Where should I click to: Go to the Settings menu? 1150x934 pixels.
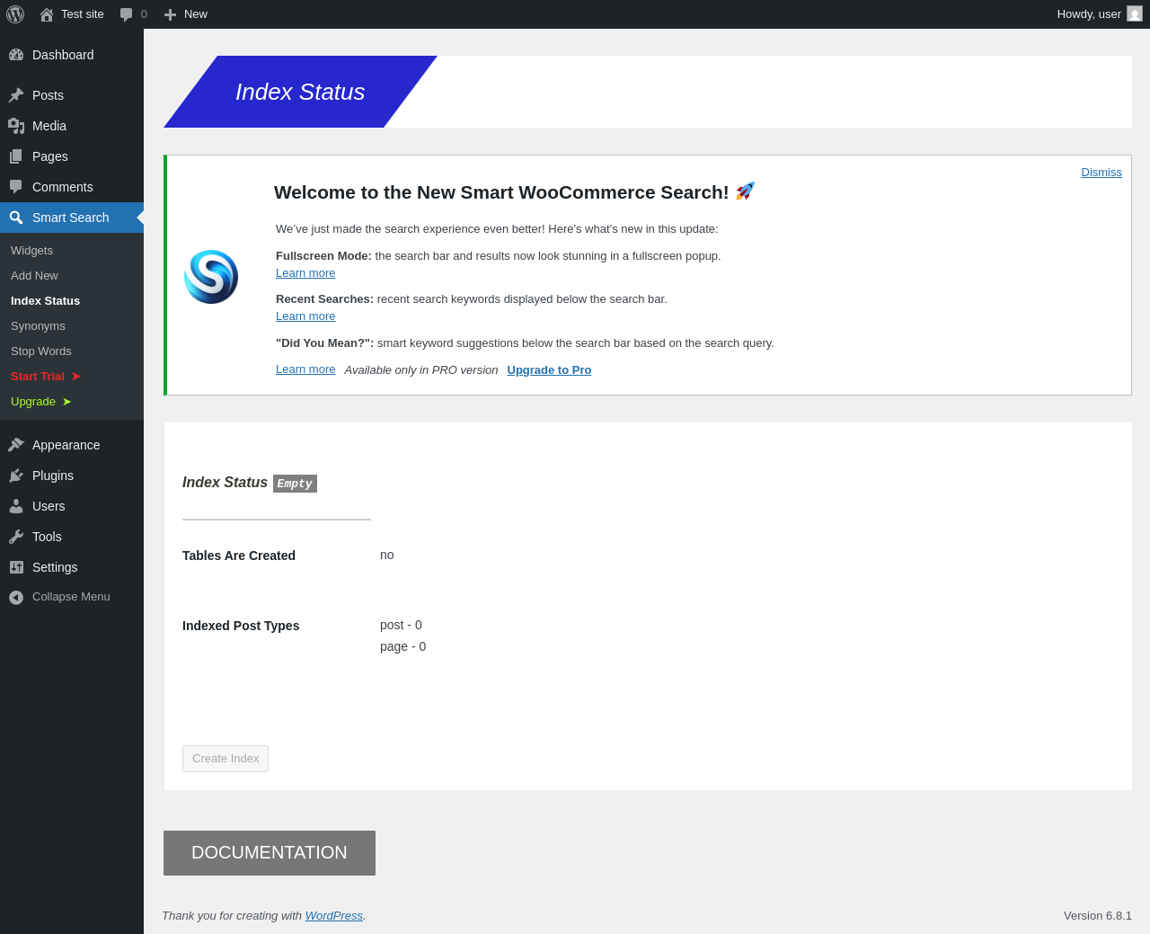pos(72,567)
